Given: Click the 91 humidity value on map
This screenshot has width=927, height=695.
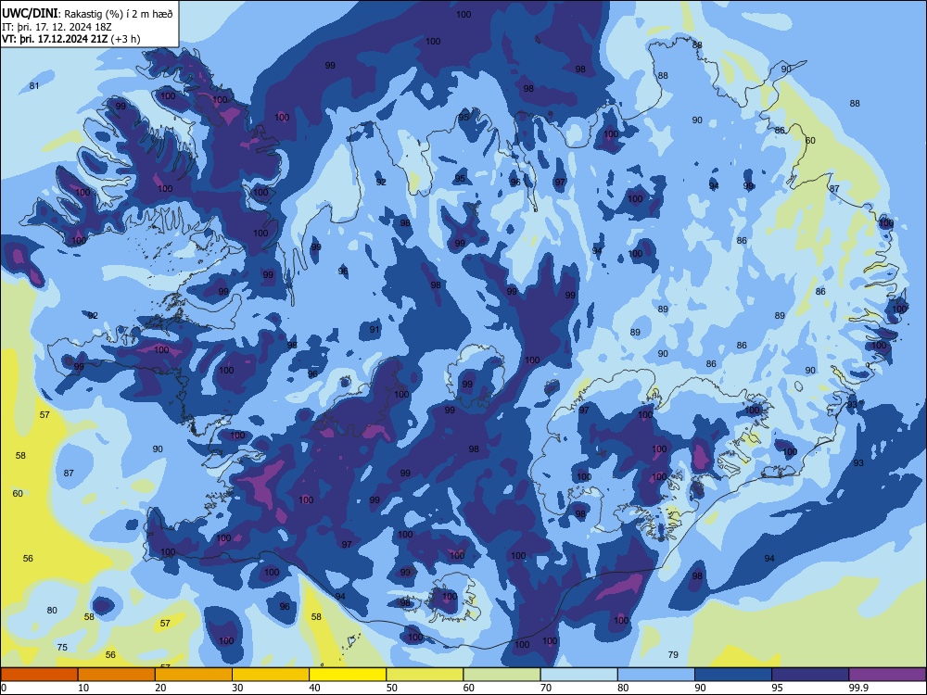Looking at the screenshot, I should (x=375, y=329).
